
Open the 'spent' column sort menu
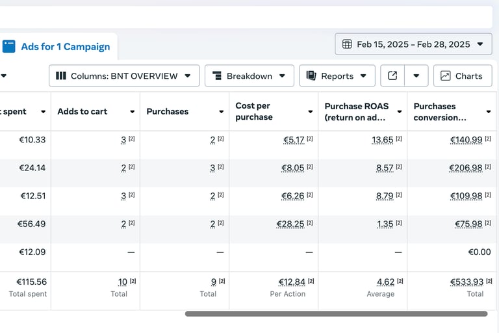pos(43,111)
